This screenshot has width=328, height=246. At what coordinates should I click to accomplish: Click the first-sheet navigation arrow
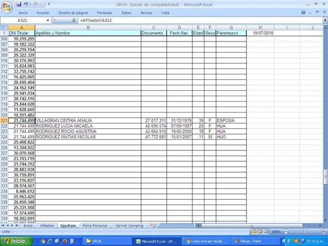click(3, 225)
